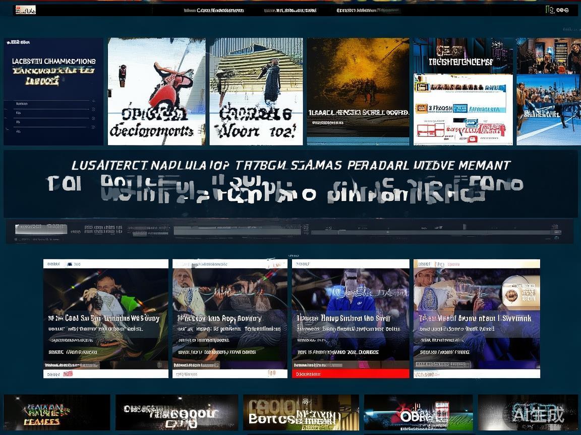The height and width of the screenshot is (435, 581).
Task: Click the headline on the second news card
Action: pos(219,318)
